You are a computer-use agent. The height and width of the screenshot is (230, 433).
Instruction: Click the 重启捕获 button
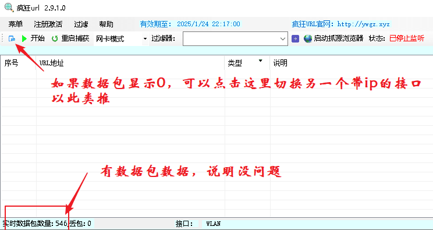pyautogui.click(x=70, y=38)
